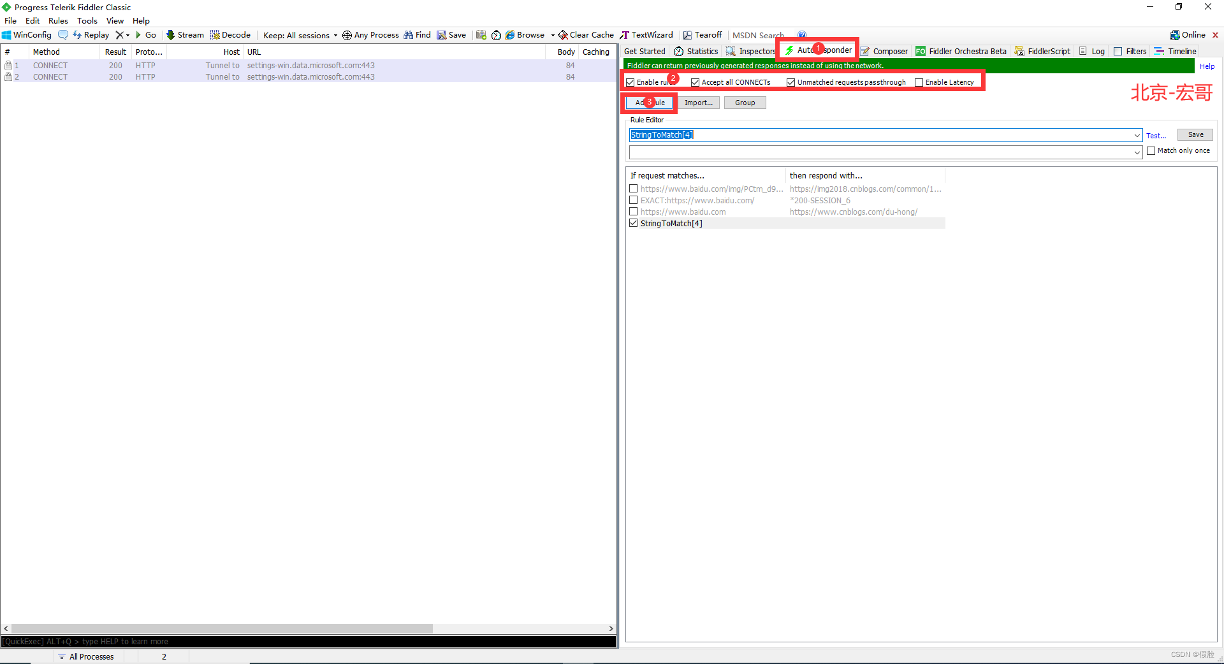Click the WinConfig toolbar icon
The width and height of the screenshot is (1224, 664).
tap(6, 35)
